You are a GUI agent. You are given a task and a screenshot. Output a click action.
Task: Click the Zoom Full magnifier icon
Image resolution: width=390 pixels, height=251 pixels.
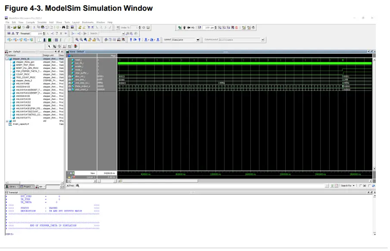click(x=85, y=40)
